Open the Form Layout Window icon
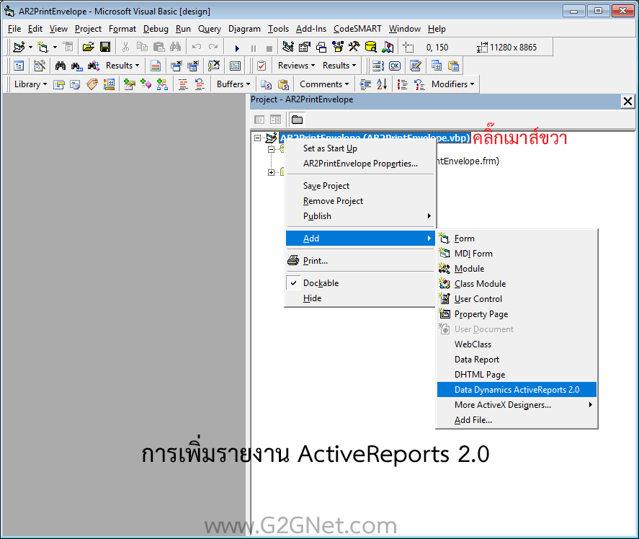 [321, 47]
